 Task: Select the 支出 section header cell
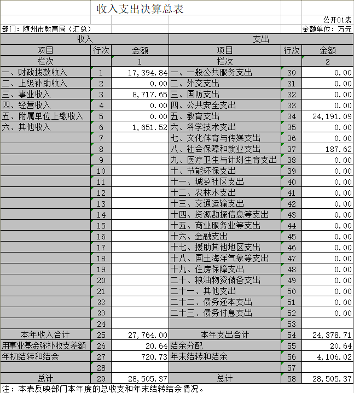261,39
